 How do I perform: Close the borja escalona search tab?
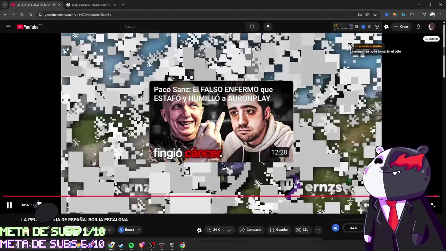pyautogui.click(x=115, y=5)
